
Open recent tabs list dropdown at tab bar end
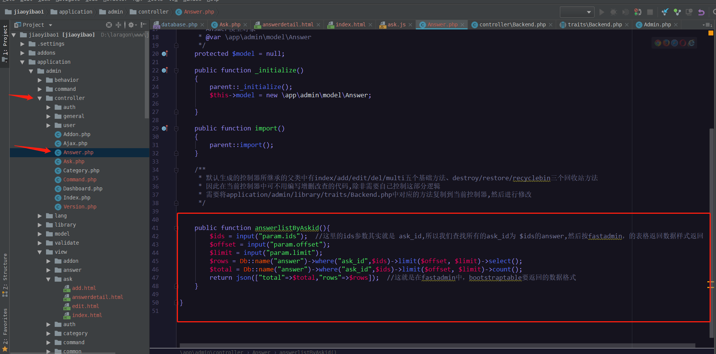click(707, 25)
